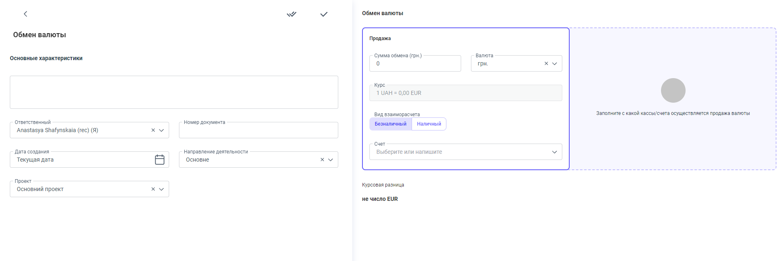
Task: Clear the Проект field value
Action: click(153, 189)
